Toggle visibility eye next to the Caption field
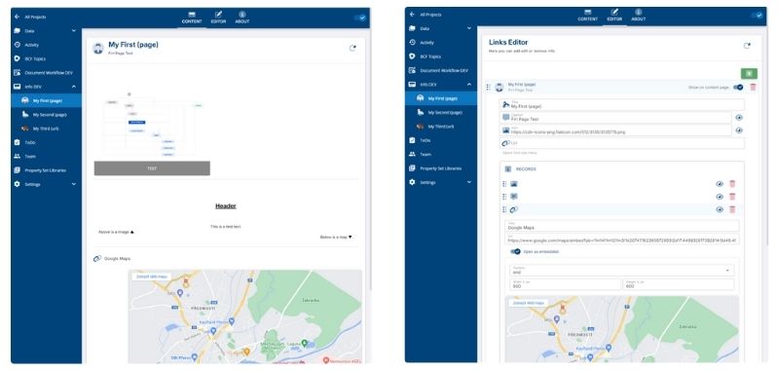 (739, 118)
